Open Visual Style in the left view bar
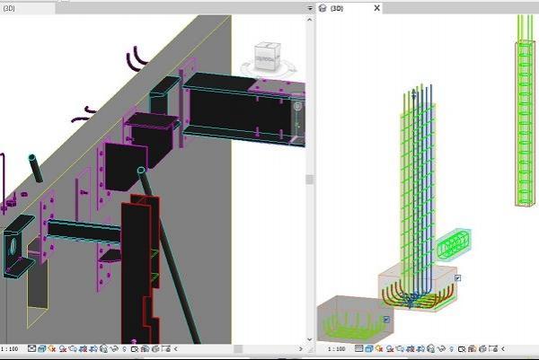 coord(42,348)
